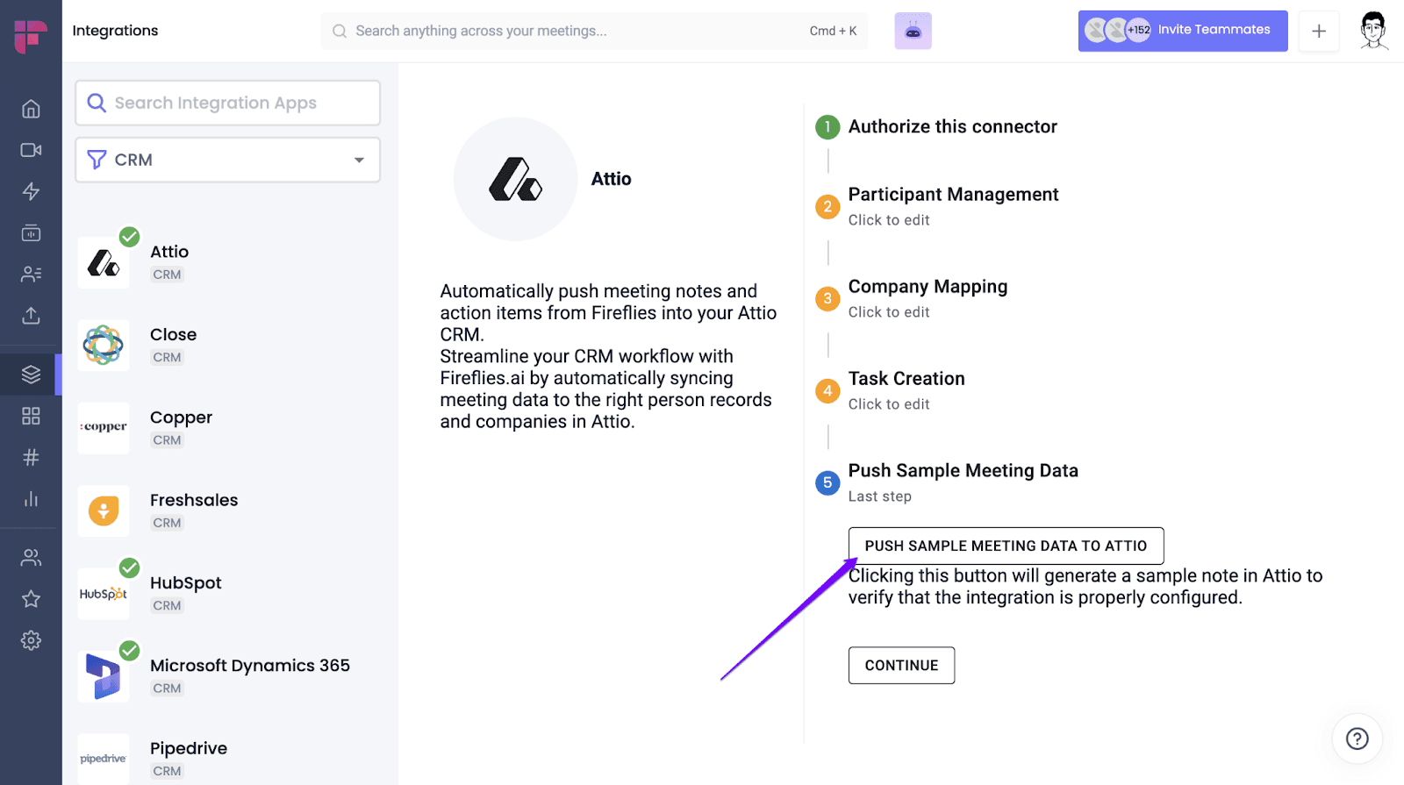1404x785 pixels.
Task: Open the help question mark icon
Action: point(1357,739)
